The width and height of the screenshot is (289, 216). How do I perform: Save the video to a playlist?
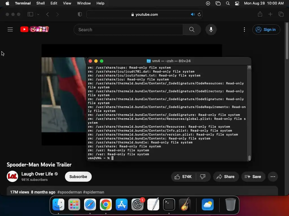253,177
